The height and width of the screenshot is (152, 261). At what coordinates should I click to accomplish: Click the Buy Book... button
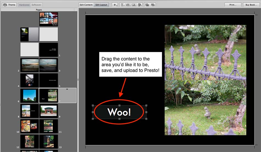click(251, 5)
